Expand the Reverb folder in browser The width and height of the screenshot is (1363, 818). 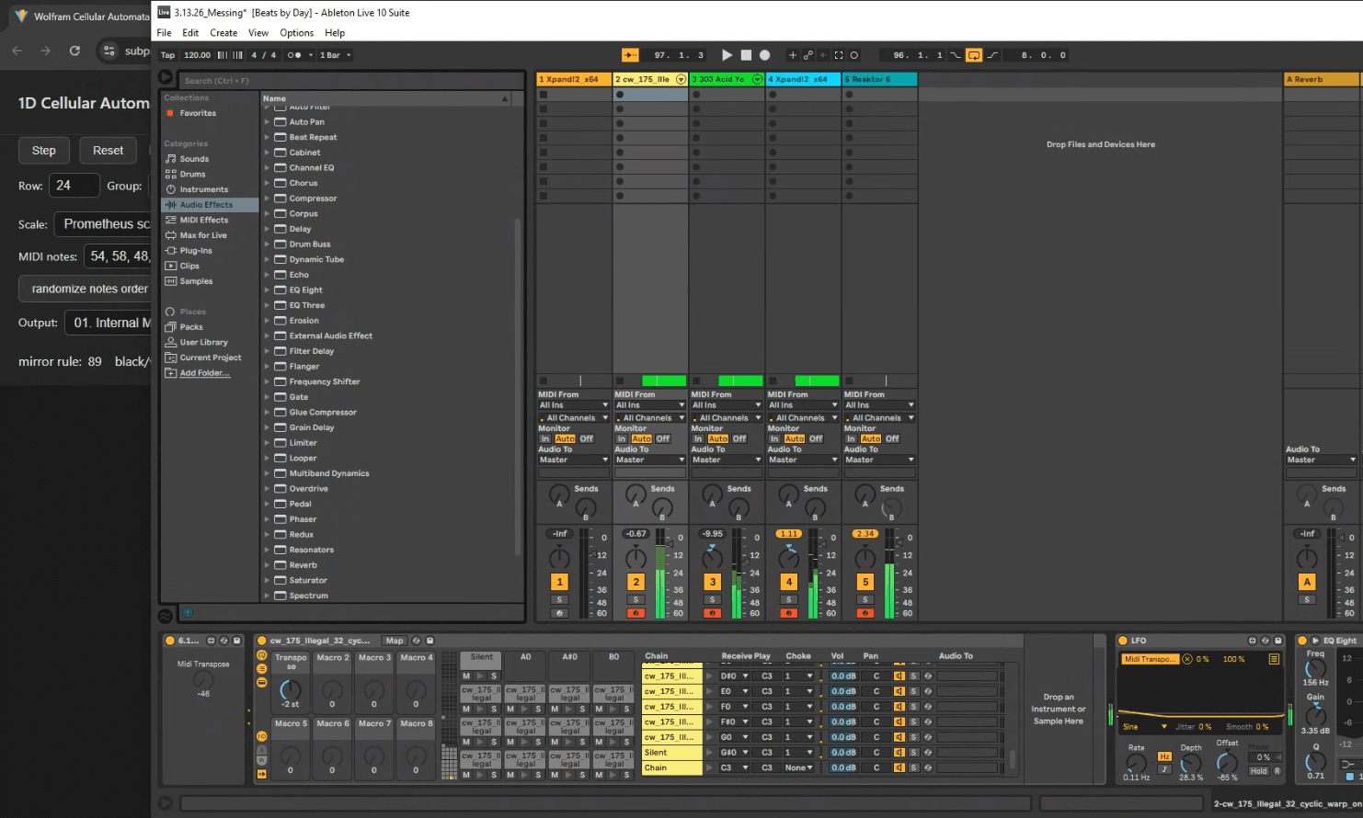pos(268,565)
